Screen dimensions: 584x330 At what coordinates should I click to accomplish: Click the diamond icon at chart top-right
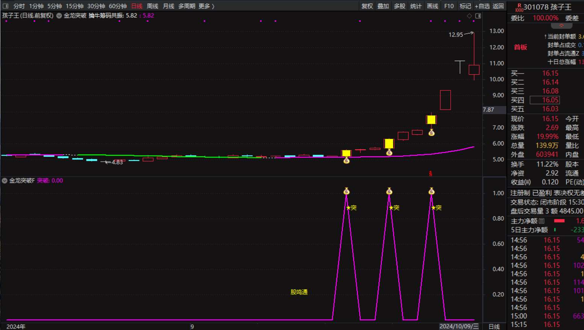pyautogui.click(x=469, y=16)
